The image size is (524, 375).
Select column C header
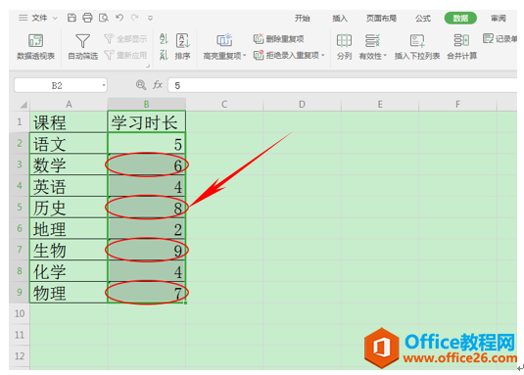[224, 105]
